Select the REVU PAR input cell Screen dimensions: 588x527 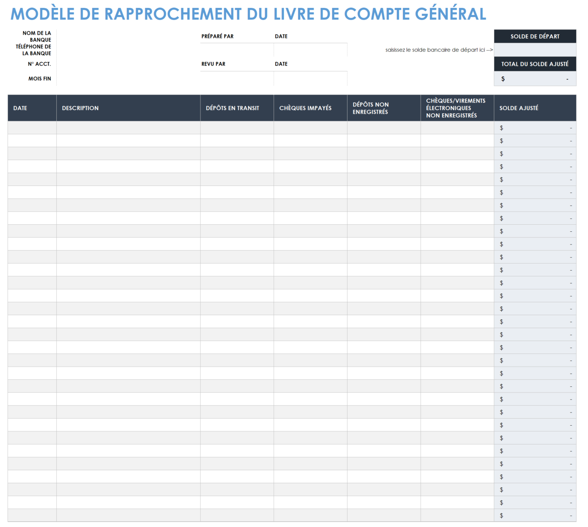(237, 78)
